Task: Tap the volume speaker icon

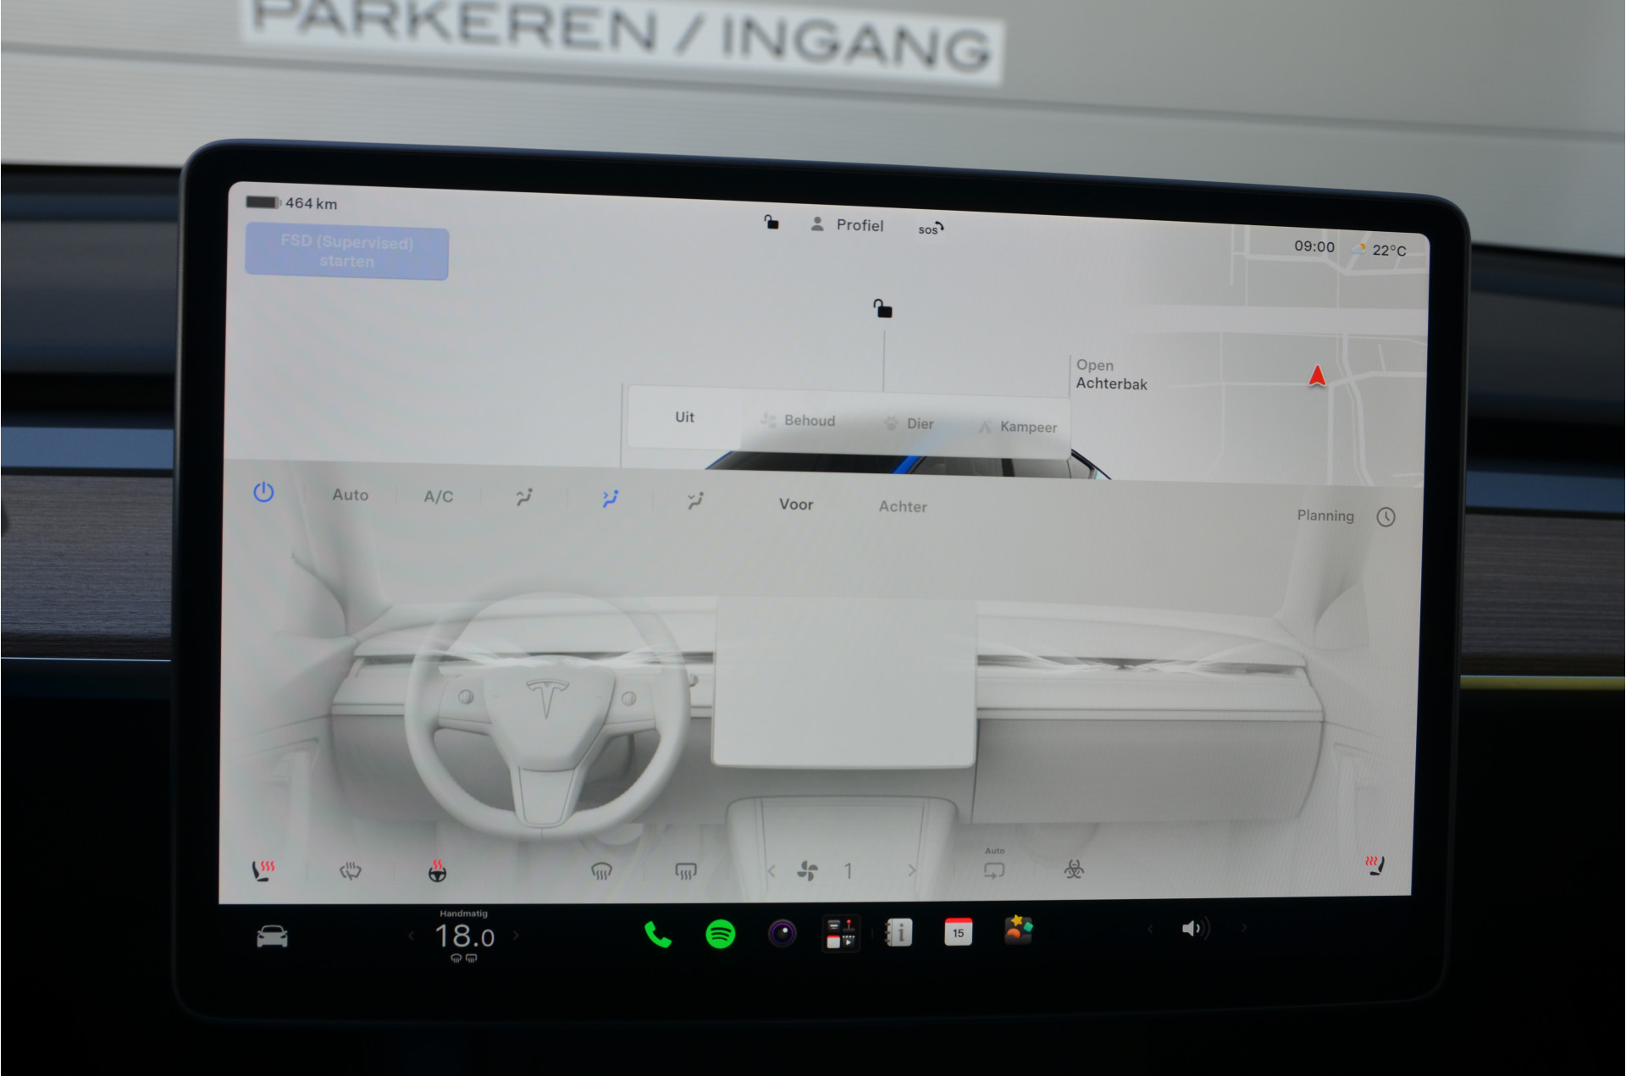Action: (x=1195, y=929)
